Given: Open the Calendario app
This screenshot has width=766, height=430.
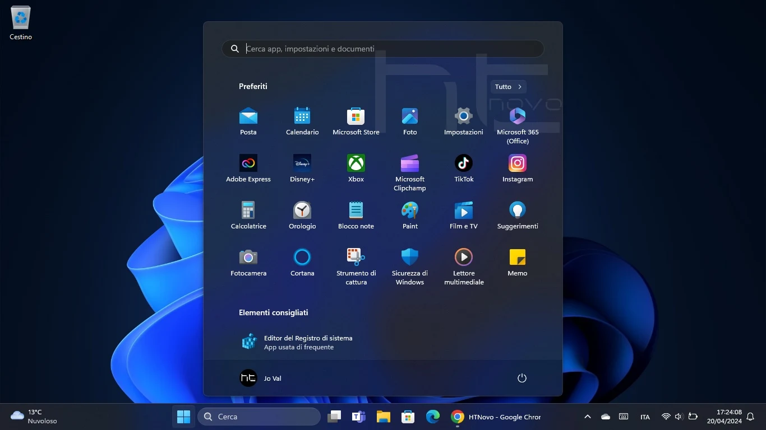Looking at the screenshot, I should pyautogui.click(x=302, y=121).
